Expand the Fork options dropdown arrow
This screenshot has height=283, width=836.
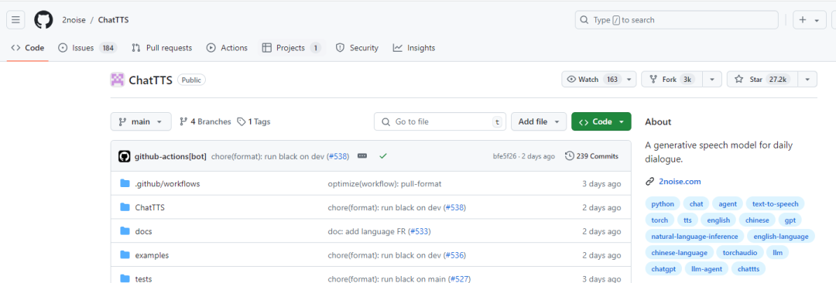tap(712, 80)
